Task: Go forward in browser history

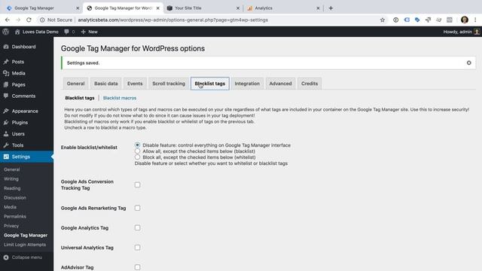Action: (x=18, y=20)
